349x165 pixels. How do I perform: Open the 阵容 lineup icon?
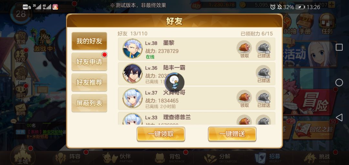pos(69,158)
